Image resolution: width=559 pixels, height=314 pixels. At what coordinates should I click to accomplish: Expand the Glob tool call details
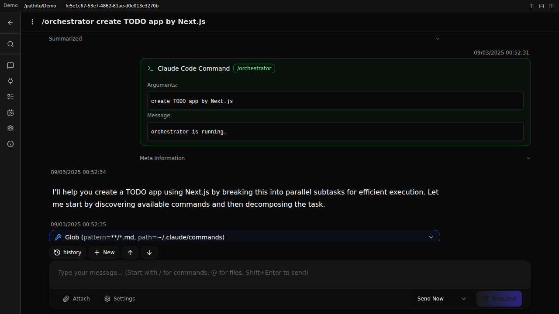[x=431, y=237]
